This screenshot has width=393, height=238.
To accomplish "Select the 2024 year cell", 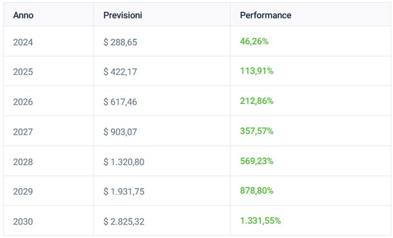I will (23, 42).
